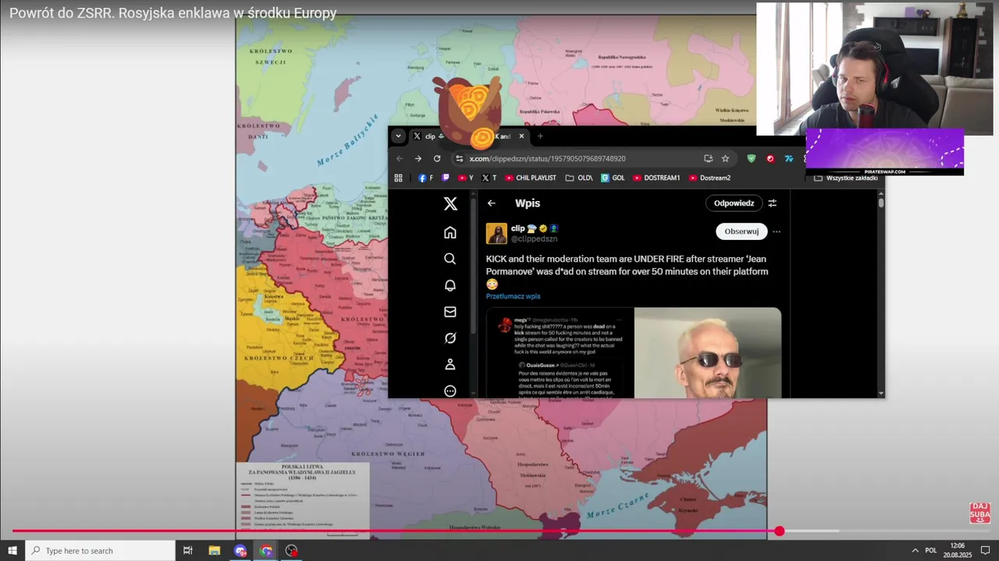Click the Przetłumacz wpis link

click(513, 296)
